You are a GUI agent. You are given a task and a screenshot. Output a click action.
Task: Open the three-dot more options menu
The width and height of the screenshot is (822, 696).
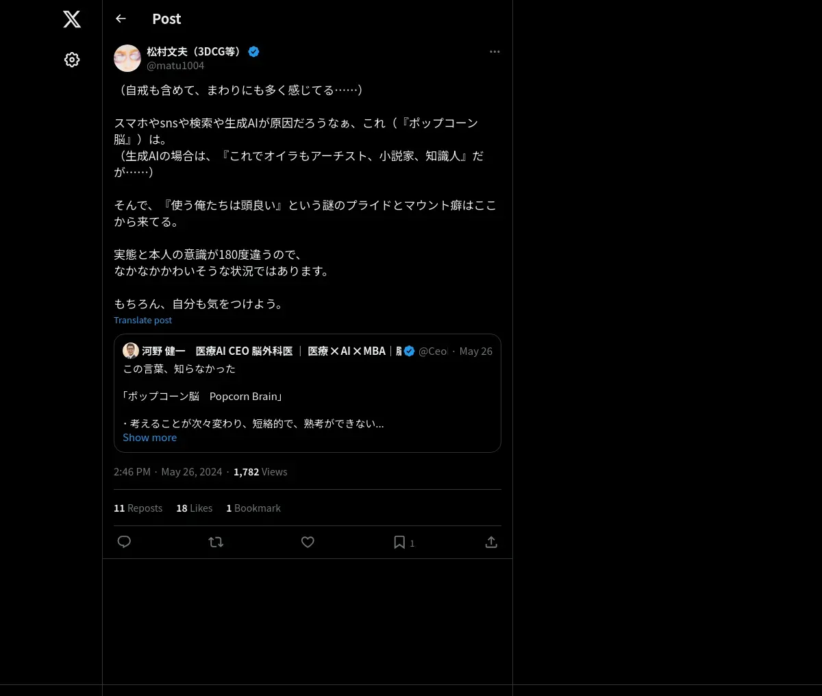click(x=495, y=51)
